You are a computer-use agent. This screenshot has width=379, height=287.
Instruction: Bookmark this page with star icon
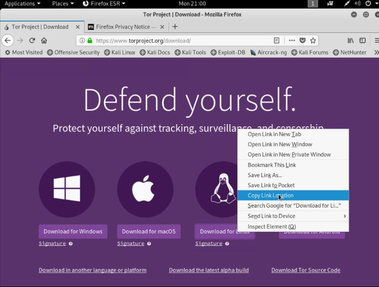[313, 40]
